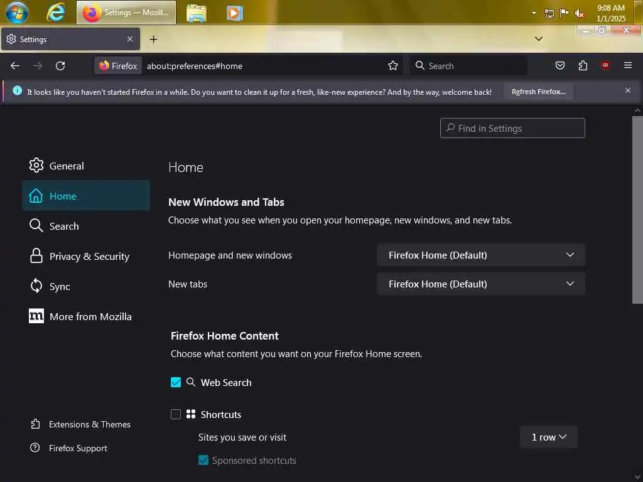Click the Refresh Firefox… button
643x482 pixels.
tap(538, 92)
